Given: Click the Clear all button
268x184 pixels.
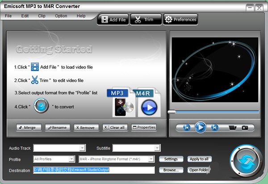Looking at the screenshot, I should [x=115, y=127].
